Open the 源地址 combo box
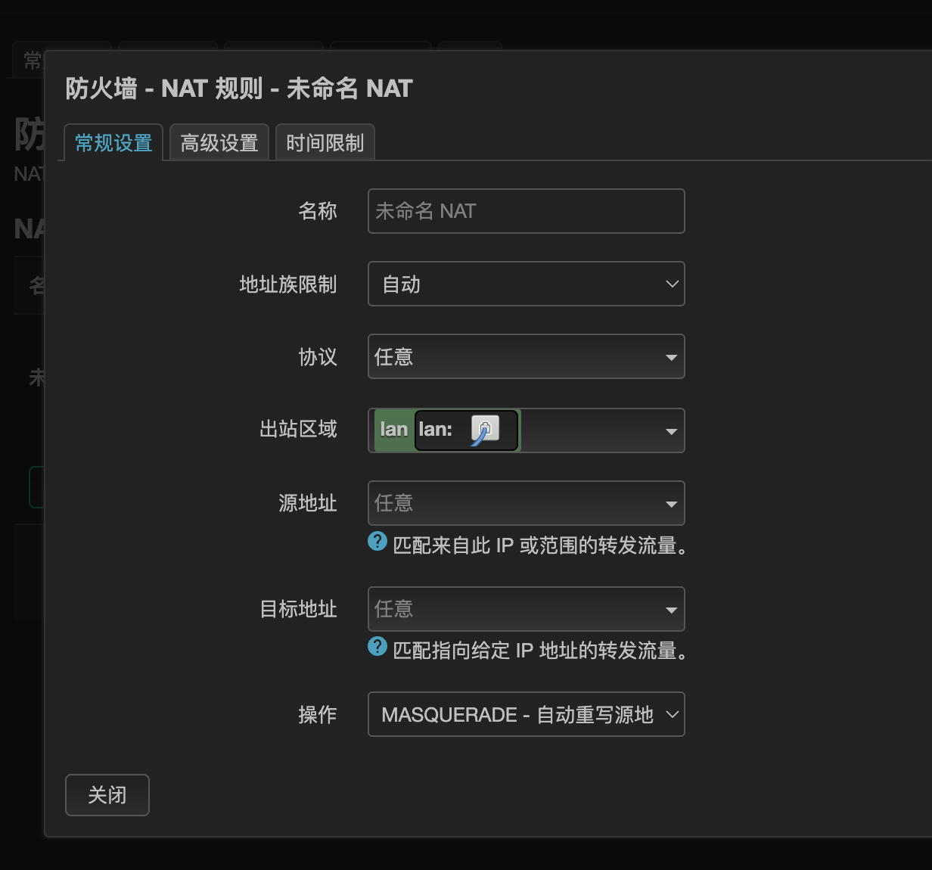Image resolution: width=932 pixels, height=870 pixels. [526, 503]
